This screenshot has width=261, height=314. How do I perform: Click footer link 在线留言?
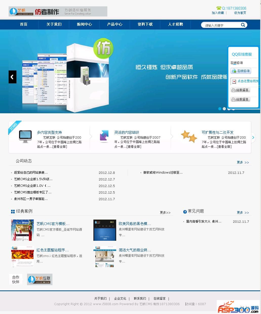tap(159, 299)
